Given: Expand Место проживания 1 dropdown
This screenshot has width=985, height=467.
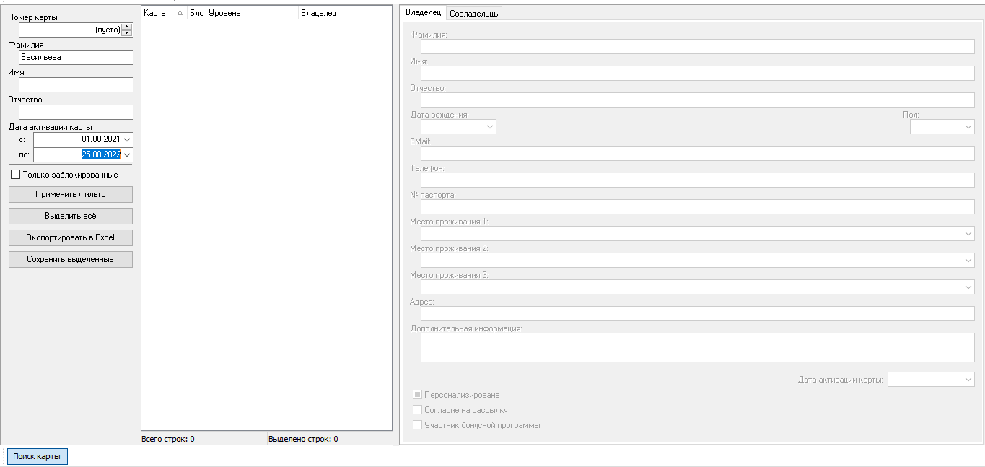Looking at the screenshot, I should (x=968, y=234).
